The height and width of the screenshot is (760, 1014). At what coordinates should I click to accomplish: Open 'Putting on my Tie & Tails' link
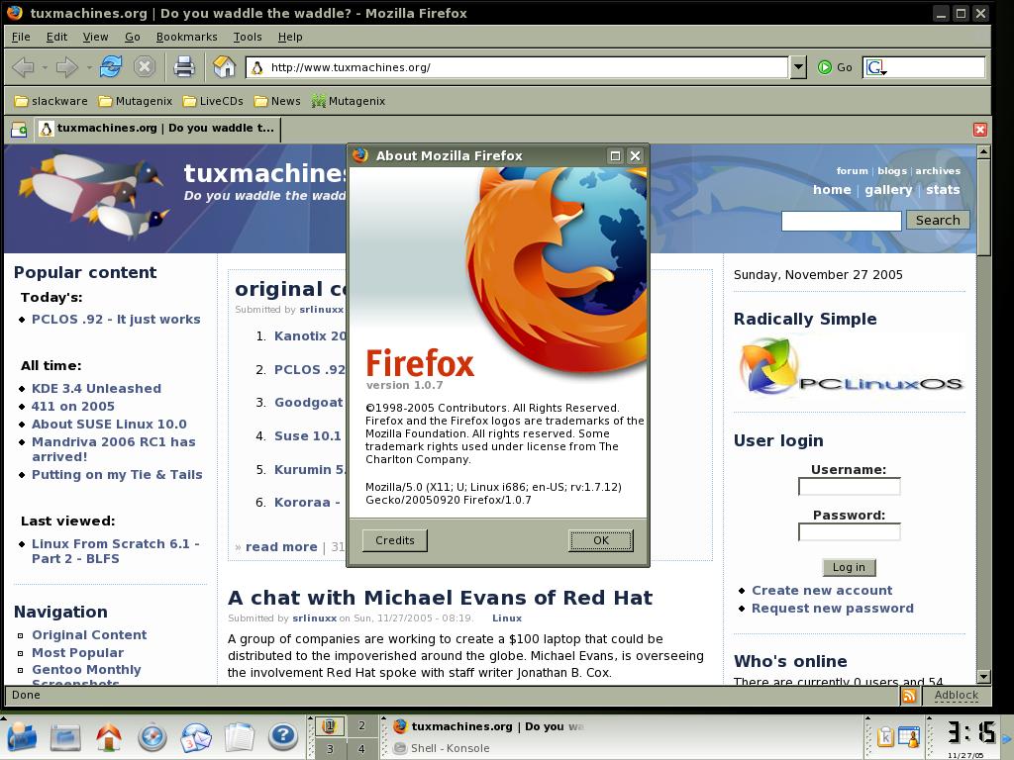117,474
